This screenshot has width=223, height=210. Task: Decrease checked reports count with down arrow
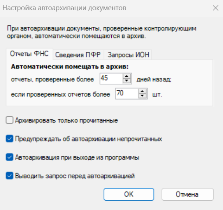[142, 96]
